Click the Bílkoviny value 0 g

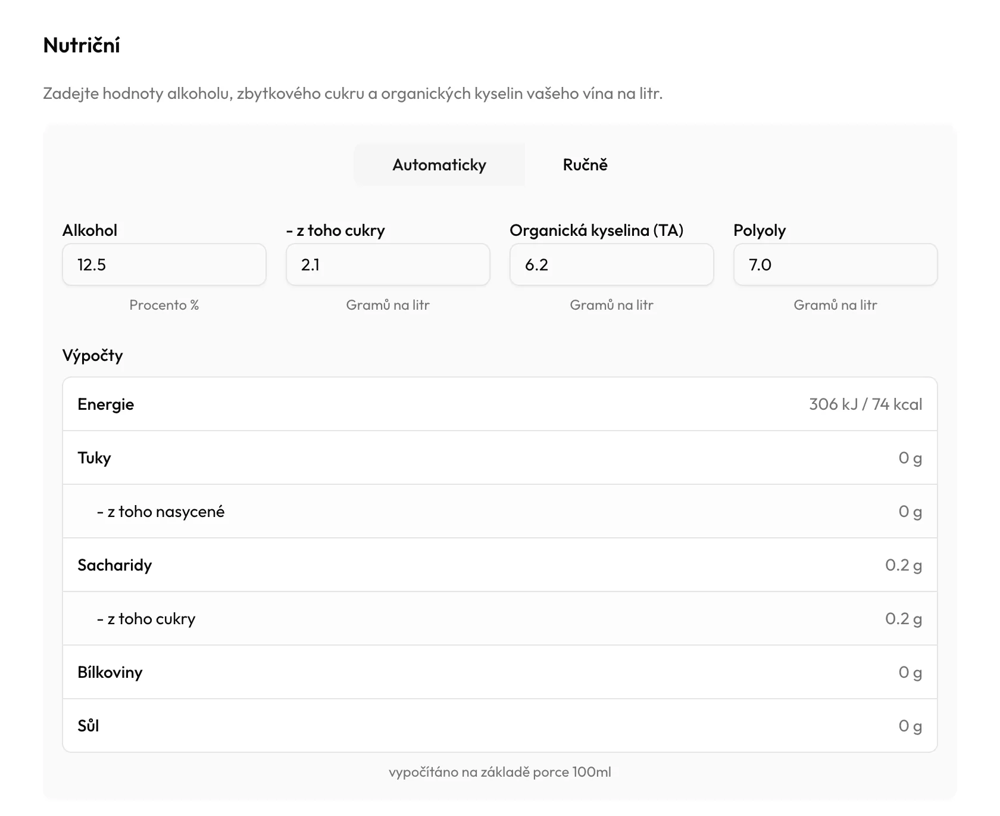point(910,672)
